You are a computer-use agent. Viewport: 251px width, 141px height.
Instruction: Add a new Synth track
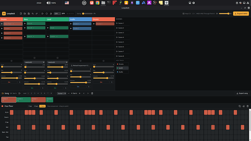point(122,68)
